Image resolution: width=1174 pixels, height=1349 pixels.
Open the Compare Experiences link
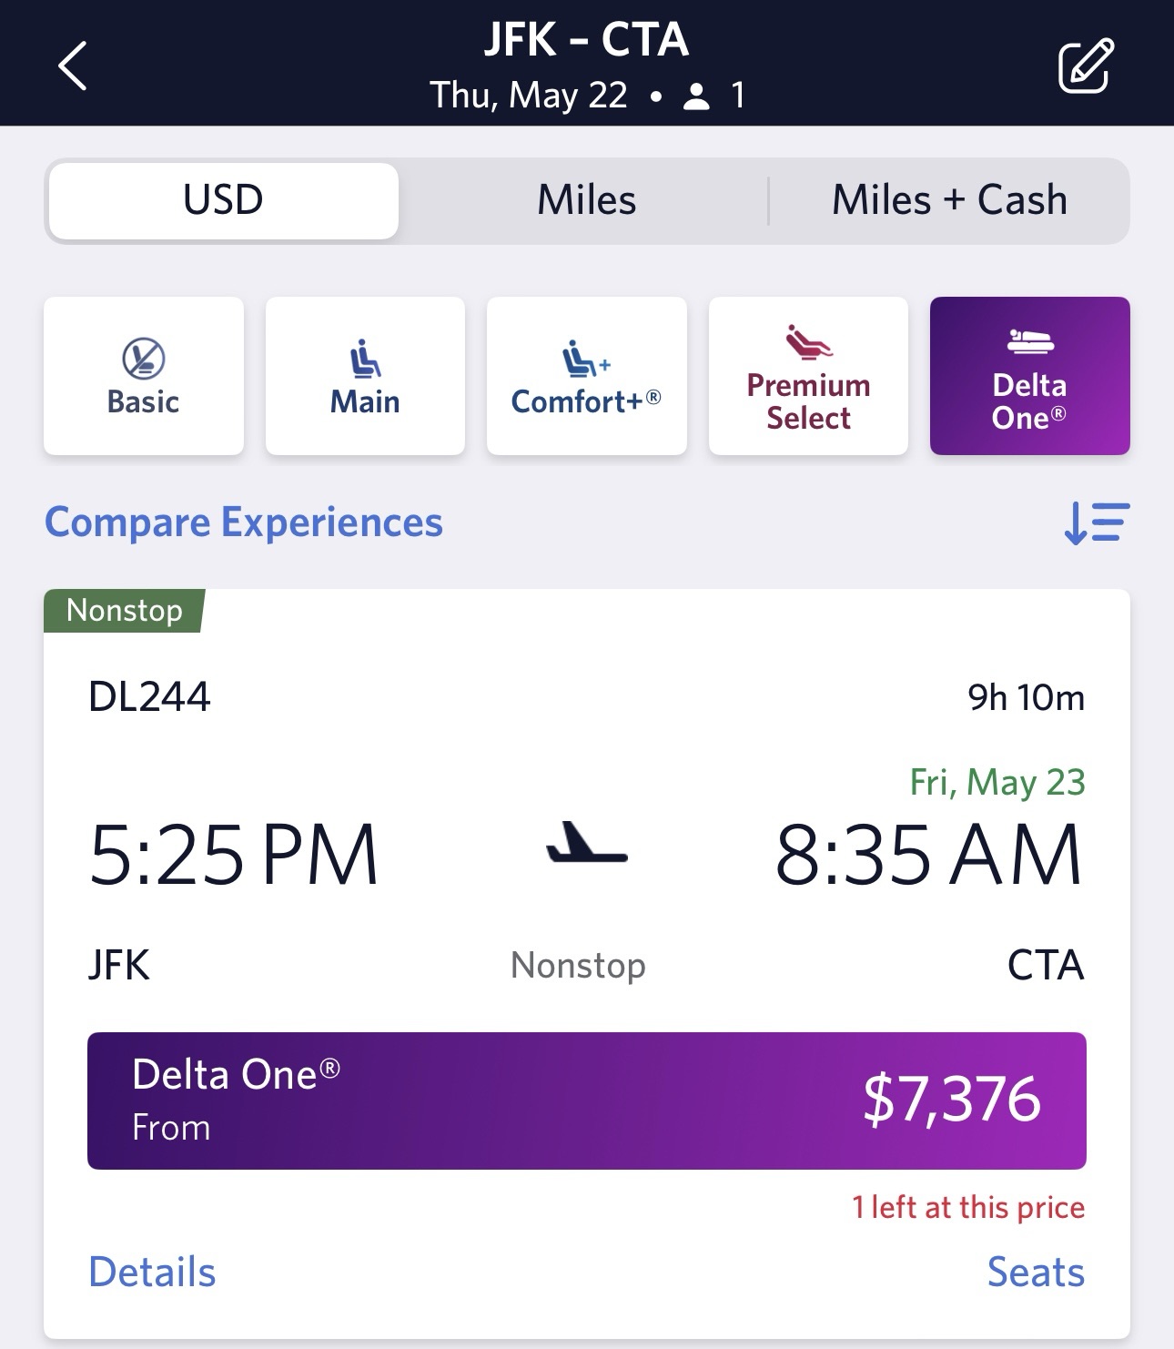point(244,522)
